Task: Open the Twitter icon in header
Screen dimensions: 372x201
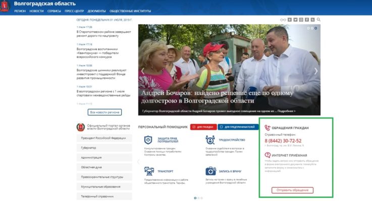Action: pos(295,20)
